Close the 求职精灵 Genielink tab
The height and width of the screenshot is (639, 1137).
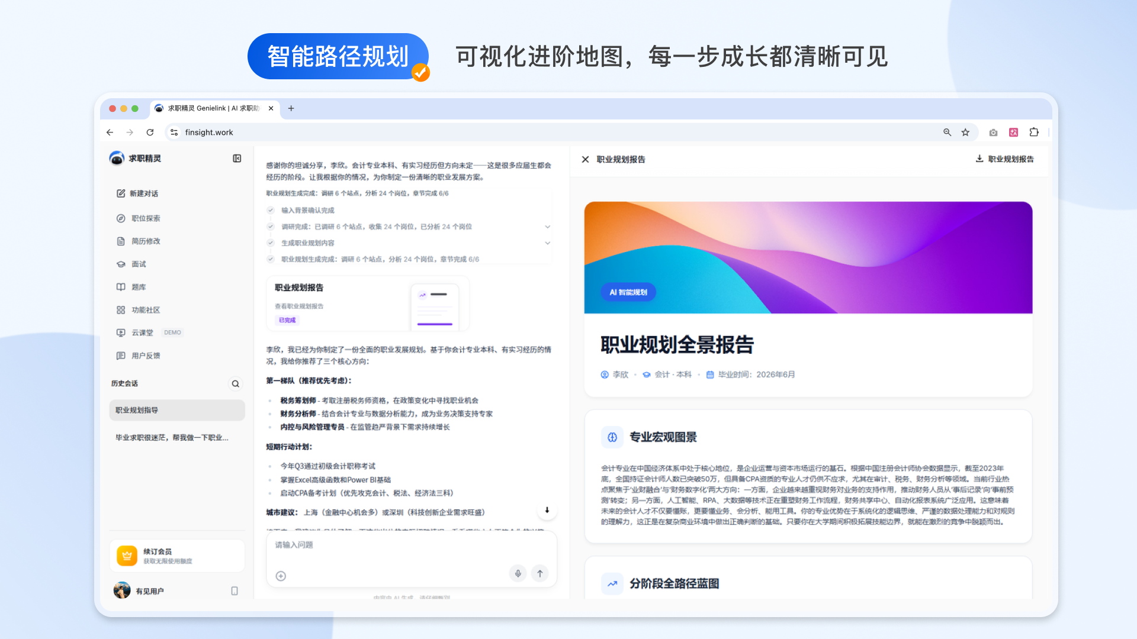(271, 108)
